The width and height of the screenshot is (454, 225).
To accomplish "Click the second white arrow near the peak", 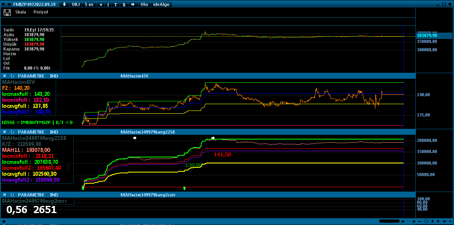I will [x=213, y=138].
